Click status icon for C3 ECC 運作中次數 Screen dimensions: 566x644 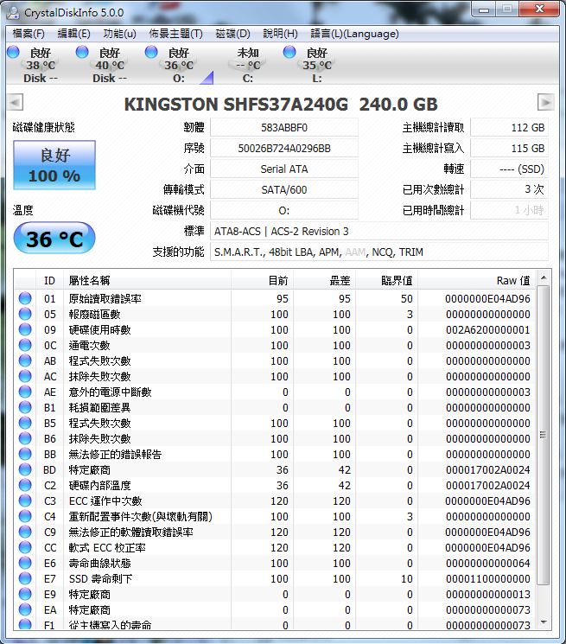point(25,501)
